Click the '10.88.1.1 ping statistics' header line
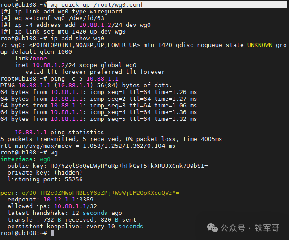The height and width of the screenshot is (240, 289). point(59,132)
